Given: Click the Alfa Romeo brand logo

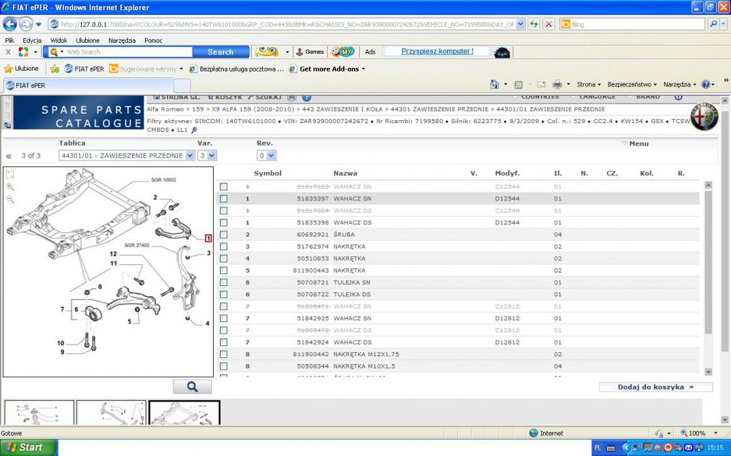Looking at the screenshot, I should point(704,117).
